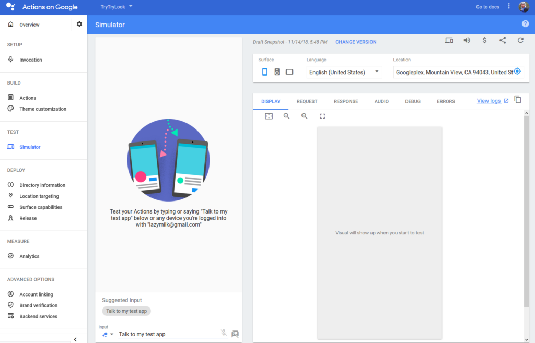Click CHANGE VERSION
The height and width of the screenshot is (343, 535).
point(356,42)
